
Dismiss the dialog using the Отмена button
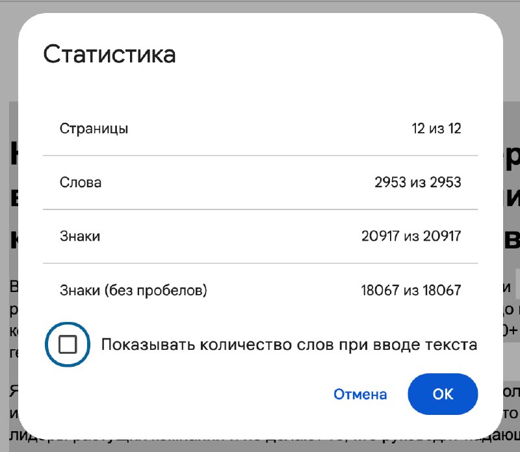pos(360,394)
